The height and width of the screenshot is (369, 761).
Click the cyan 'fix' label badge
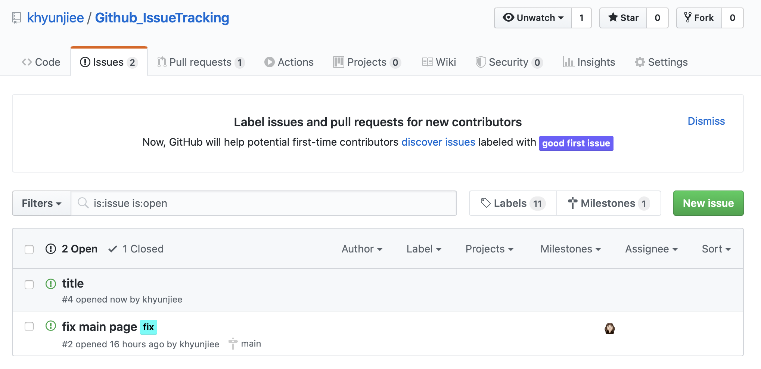pyautogui.click(x=148, y=327)
